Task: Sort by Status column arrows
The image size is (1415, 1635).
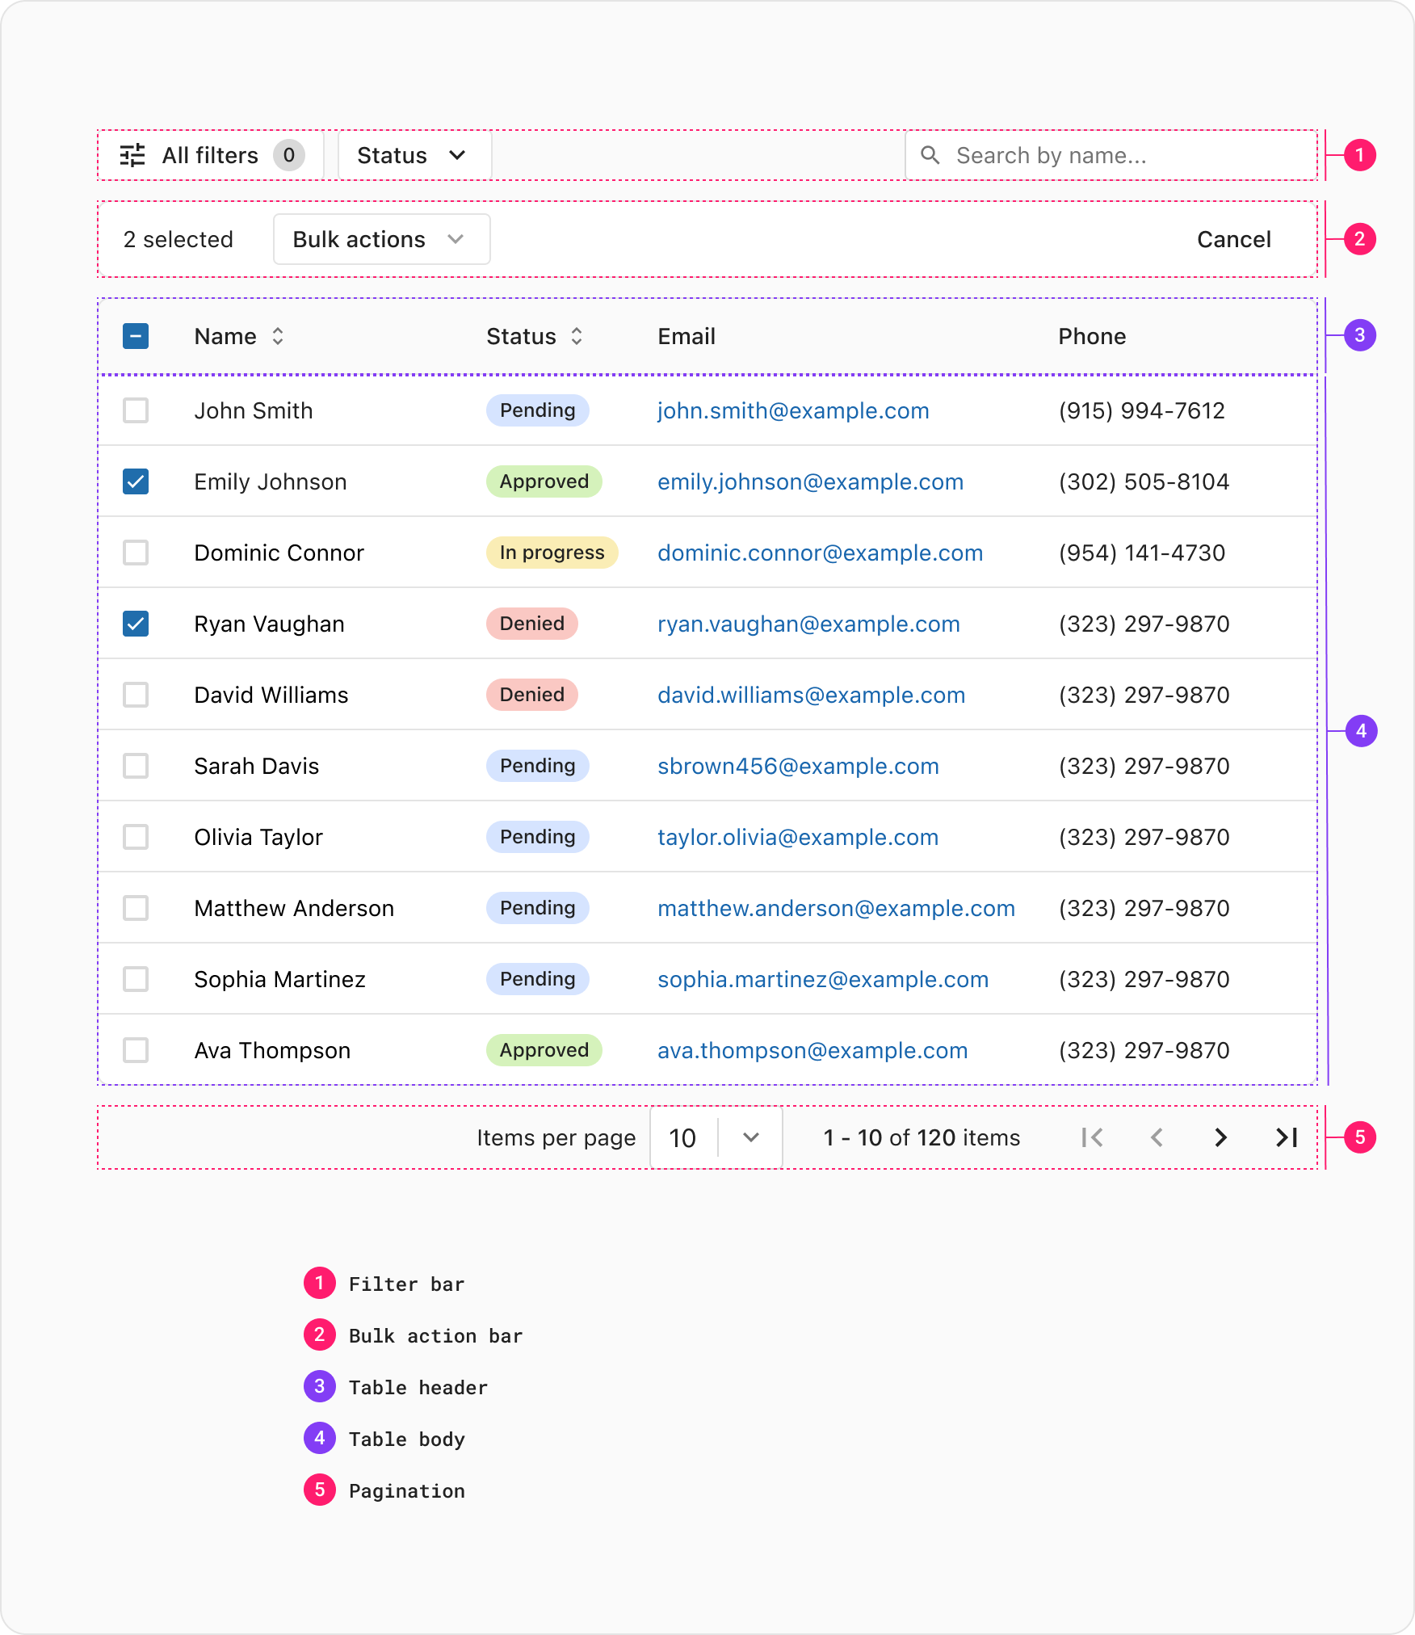Action: [x=577, y=336]
